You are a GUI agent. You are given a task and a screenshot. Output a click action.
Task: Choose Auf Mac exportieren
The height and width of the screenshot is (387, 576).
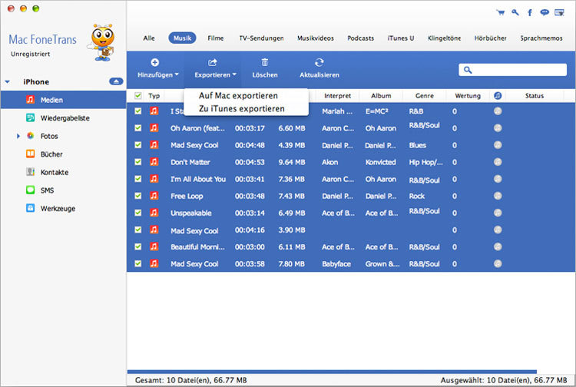click(x=238, y=95)
